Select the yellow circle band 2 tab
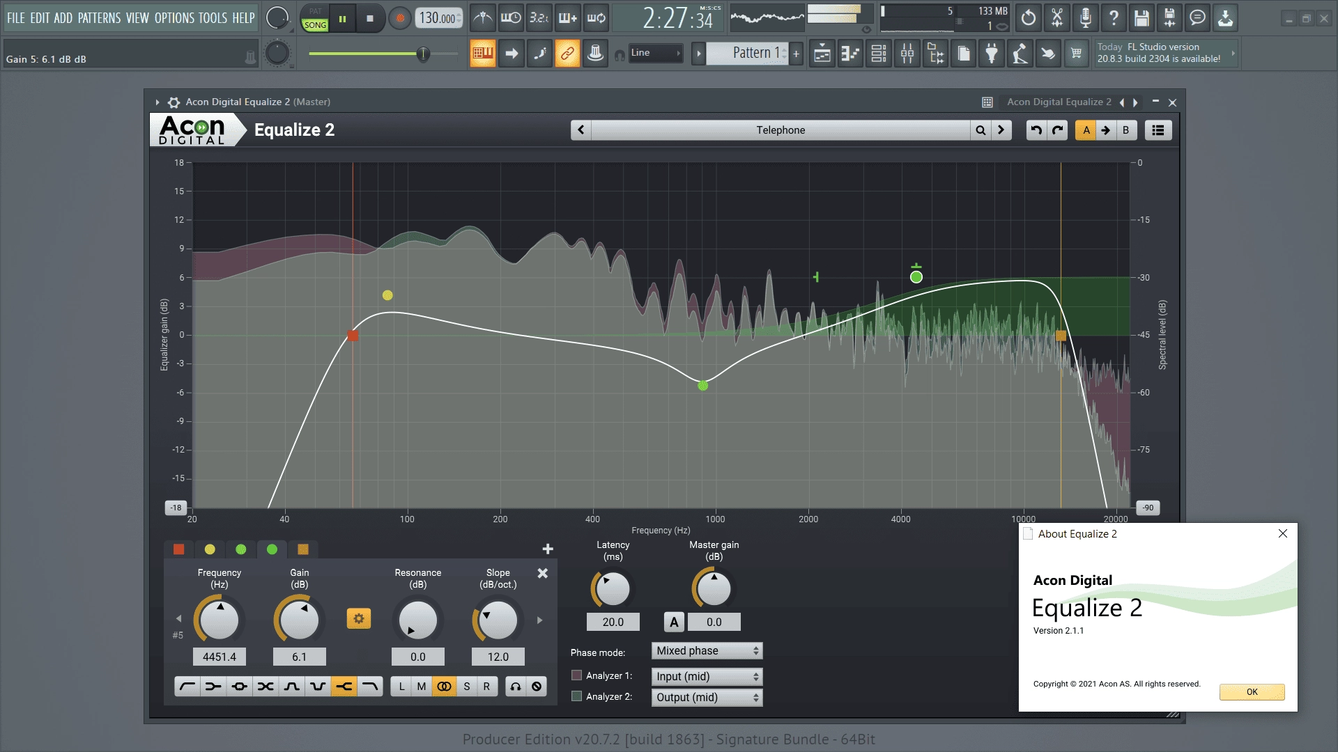Image resolution: width=1338 pixels, height=752 pixels. click(x=210, y=549)
